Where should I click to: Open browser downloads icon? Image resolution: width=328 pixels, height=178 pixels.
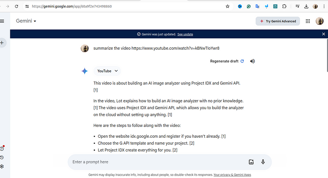click(x=306, y=6)
